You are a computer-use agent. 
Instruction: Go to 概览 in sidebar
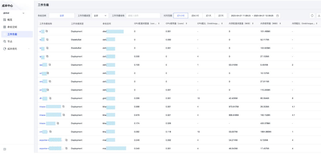click(17, 20)
